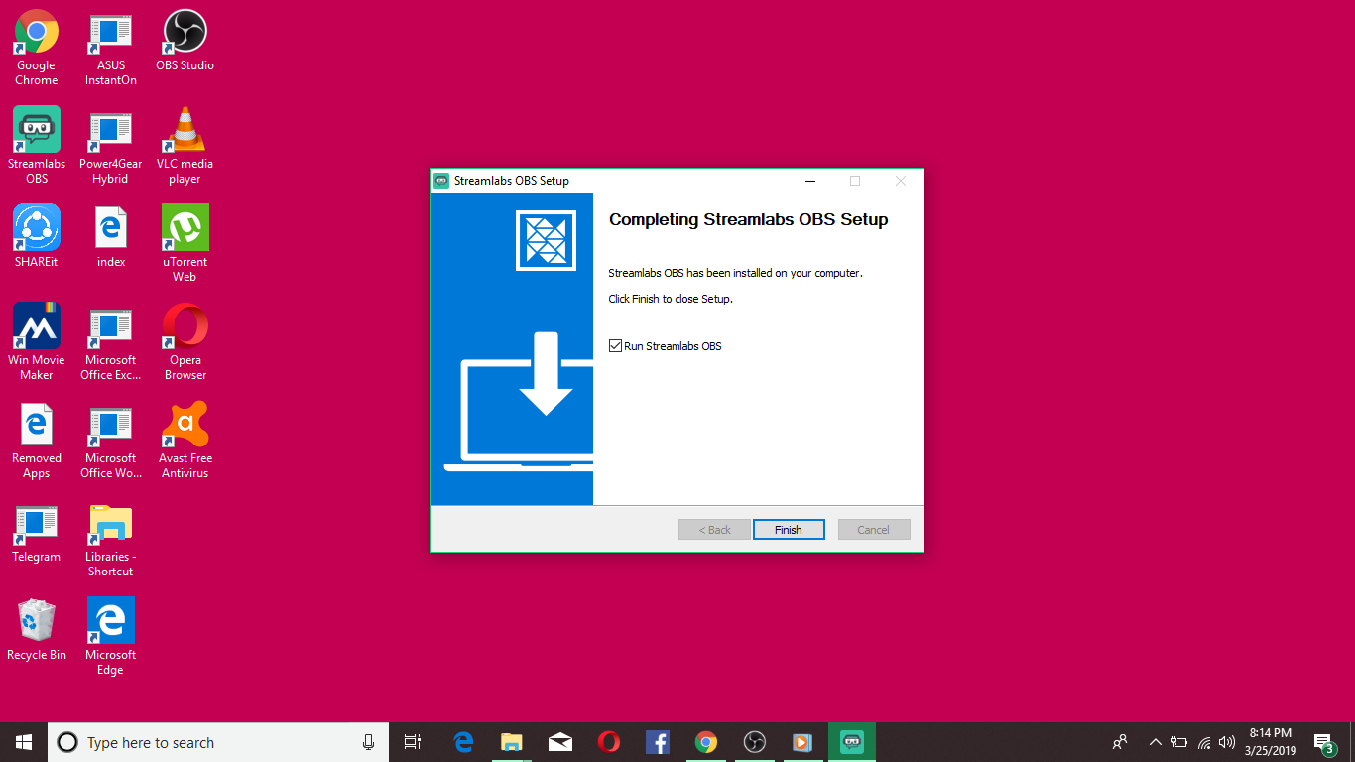The height and width of the screenshot is (762, 1355).
Task: Click the text "Streamlabs OBS has been installed on your computer."
Action: coord(735,273)
